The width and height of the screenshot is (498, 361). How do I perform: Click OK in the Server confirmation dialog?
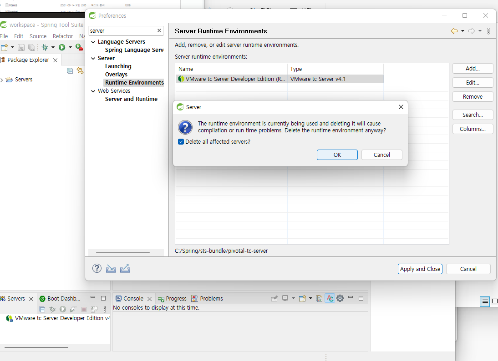coord(337,155)
